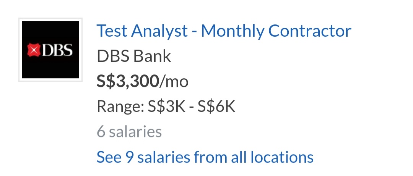Click the S$3,300 salary amount
This screenshot has height=176, width=413.
tap(128, 81)
